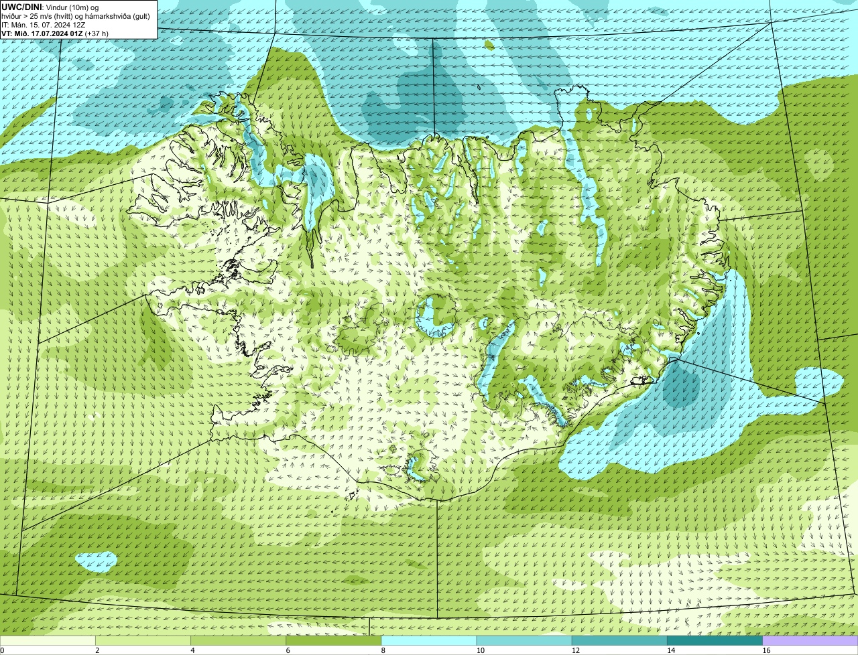Viewport: 858px width, 655px height.
Task: Click the '10' label on the color scale
Action: coord(480,650)
